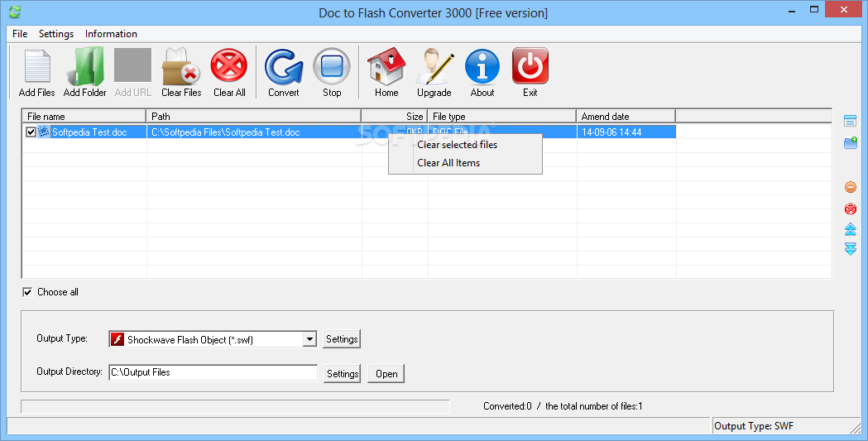Toggle the Choose all checkbox
The height and width of the screenshot is (441, 868).
(27, 292)
